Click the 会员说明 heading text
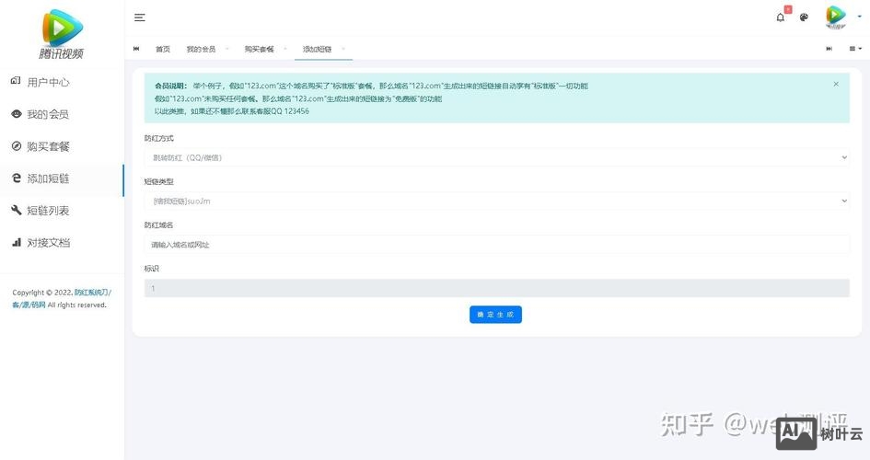 point(171,86)
